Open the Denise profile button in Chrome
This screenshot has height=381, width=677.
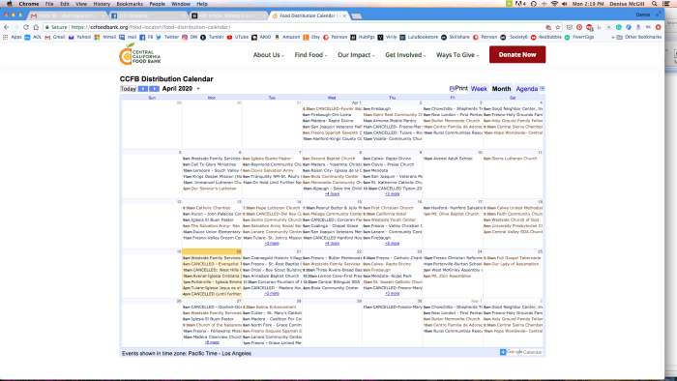coord(642,15)
